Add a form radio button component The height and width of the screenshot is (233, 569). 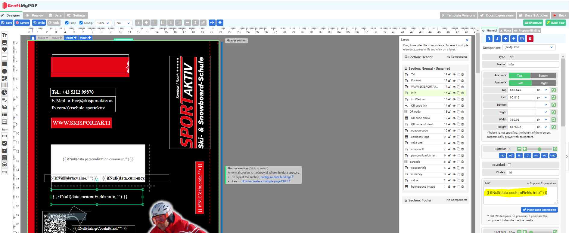tap(5, 165)
